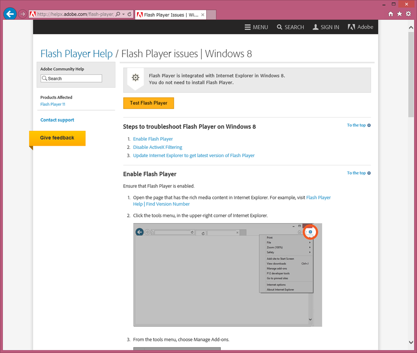
Task: Click the heading 'Steps to troubleshoot Flash Player on Windows 8'
Action: coord(189,127)
